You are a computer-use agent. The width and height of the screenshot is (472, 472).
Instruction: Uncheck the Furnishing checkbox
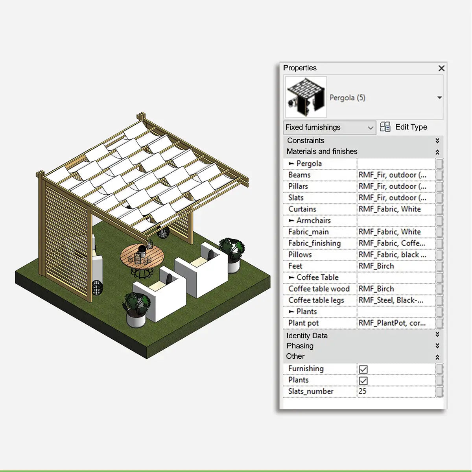(x=363, y=369)
